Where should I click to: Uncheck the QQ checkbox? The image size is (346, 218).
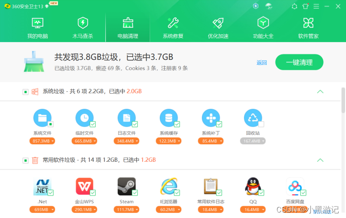[x=261, y=193]
